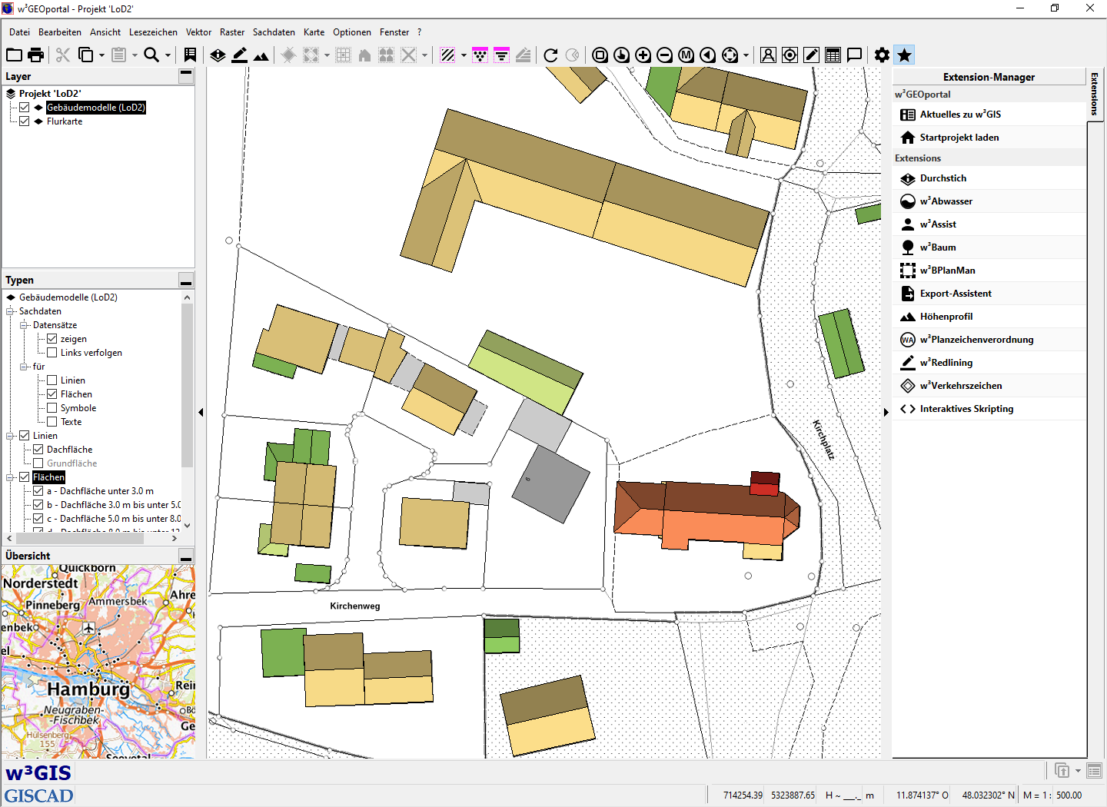Open the pan navigation dropdown arrow

[746, 55]
